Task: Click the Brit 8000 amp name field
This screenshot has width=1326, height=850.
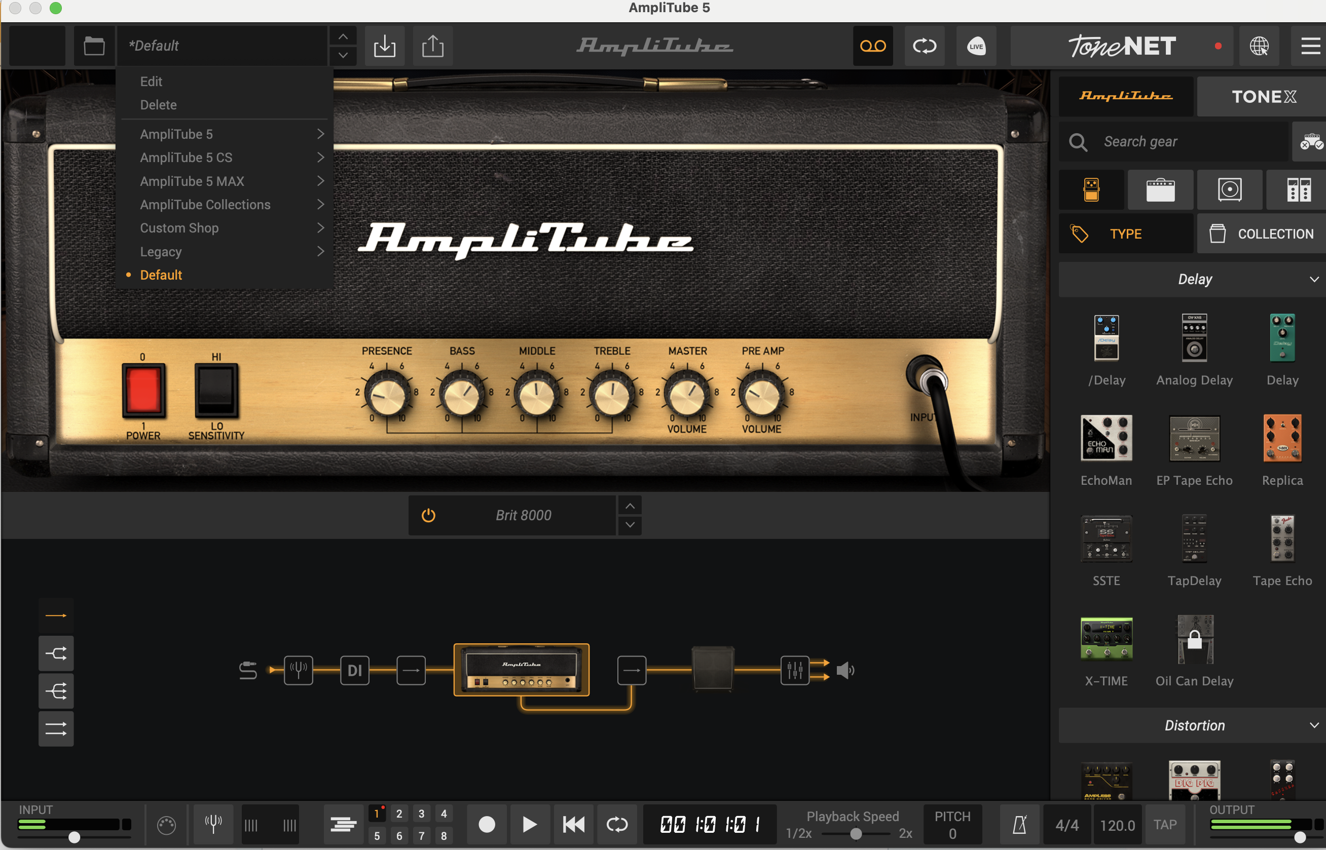Action: (x=523, y=515)
